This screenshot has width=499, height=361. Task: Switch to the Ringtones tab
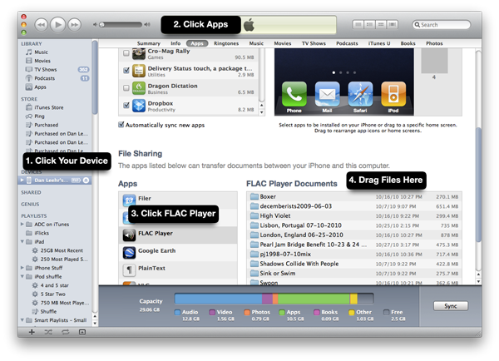coord(226,43)
